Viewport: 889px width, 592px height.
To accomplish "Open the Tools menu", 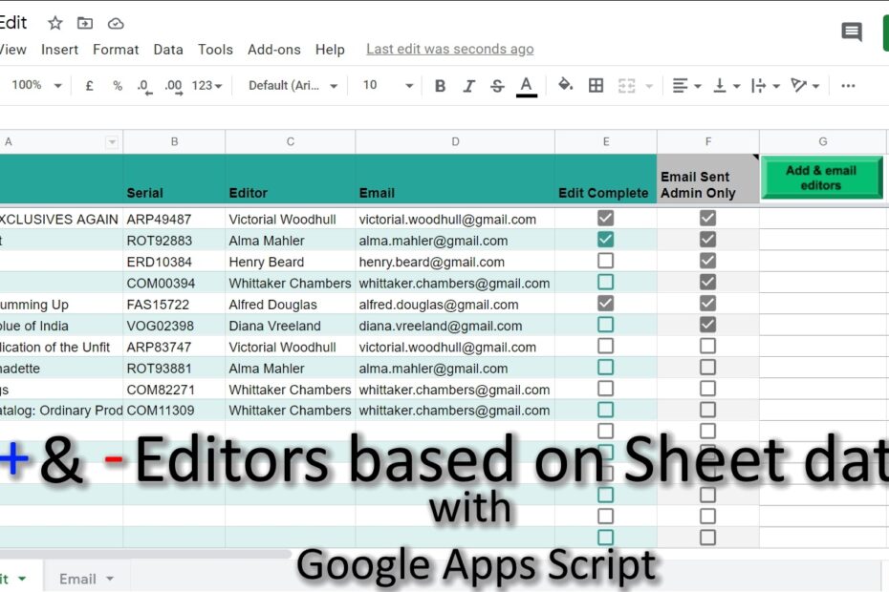I will tap(215, 50).
